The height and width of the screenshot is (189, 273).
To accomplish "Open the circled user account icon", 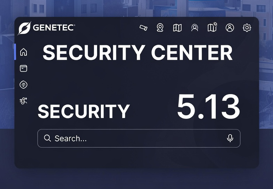I will click(230, 28).
